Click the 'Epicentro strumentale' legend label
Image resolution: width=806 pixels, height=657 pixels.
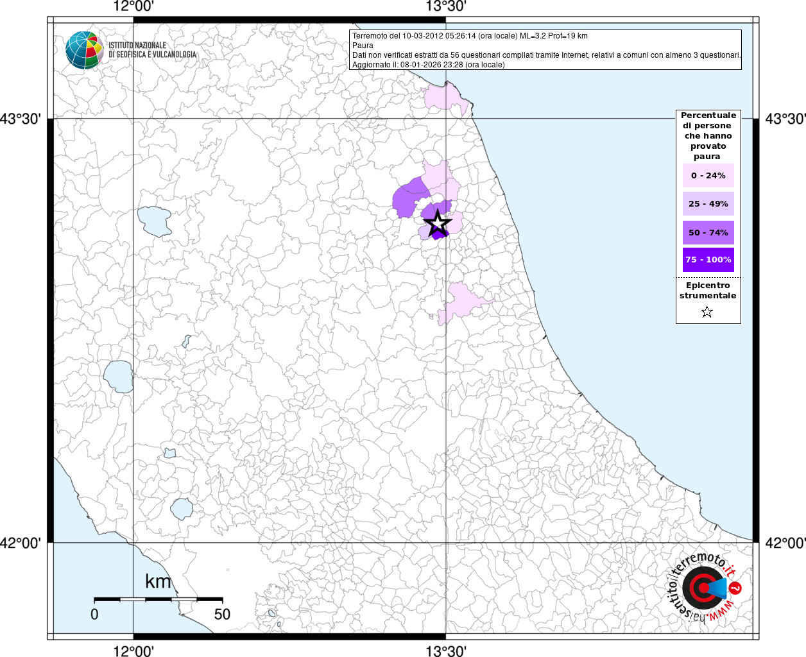[x=708, y=291]
